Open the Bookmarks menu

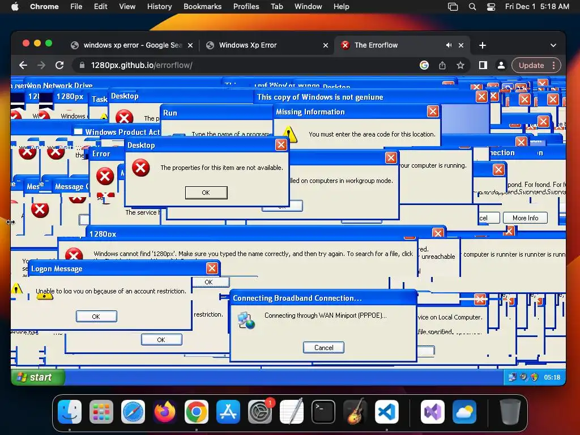(202, 7)
